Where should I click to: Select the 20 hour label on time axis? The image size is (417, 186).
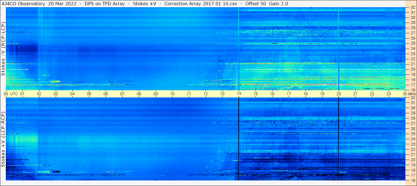coord(339,94)
